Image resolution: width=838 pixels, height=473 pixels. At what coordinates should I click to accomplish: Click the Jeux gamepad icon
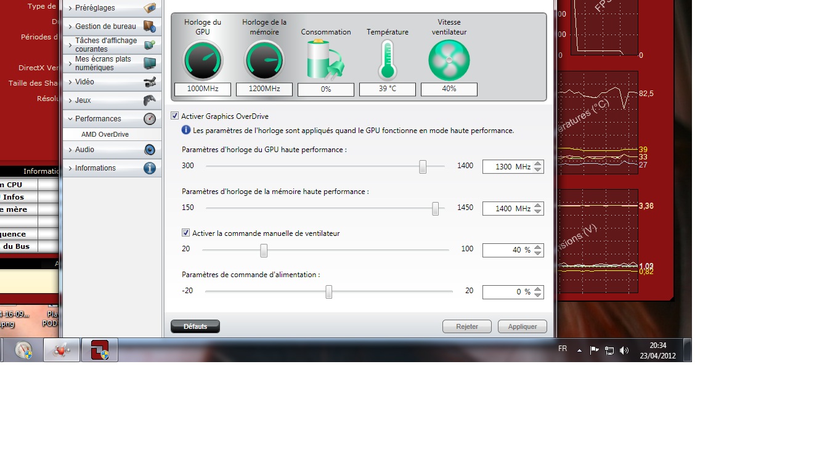(x=149, y=100)
